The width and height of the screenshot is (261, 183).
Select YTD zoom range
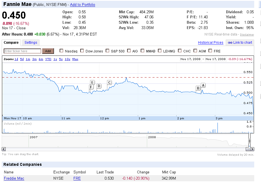coord(48,59)
